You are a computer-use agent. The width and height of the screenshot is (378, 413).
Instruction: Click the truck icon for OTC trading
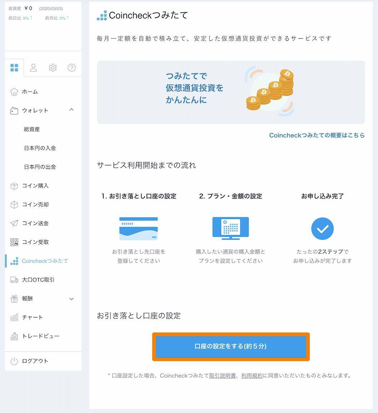click(14, 280)
